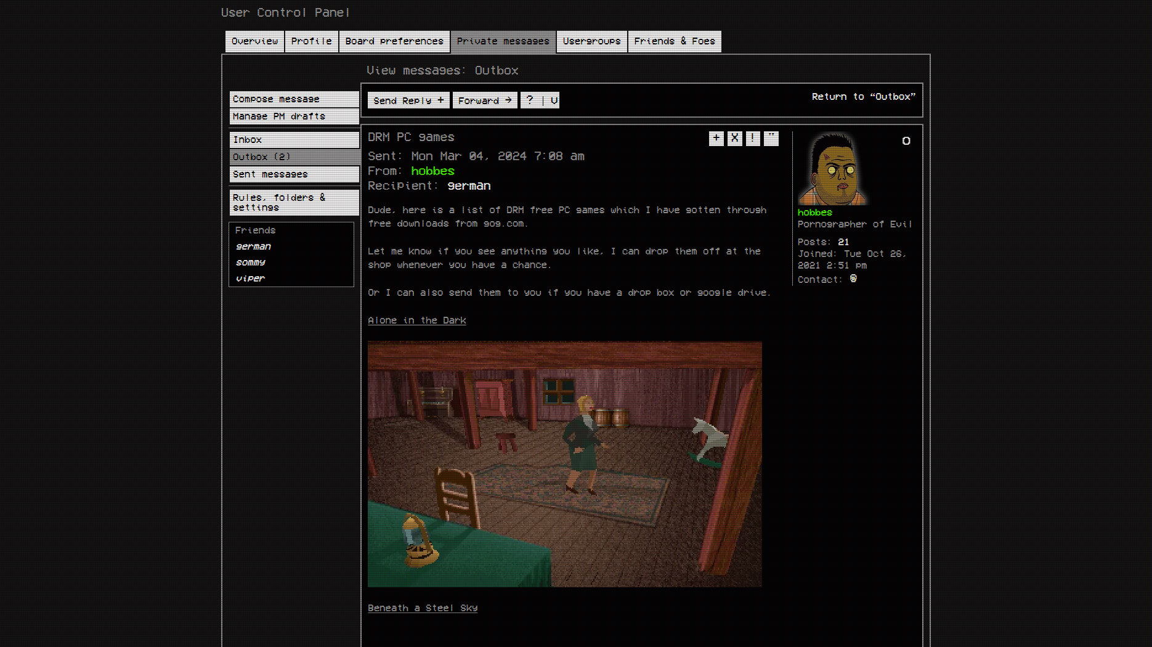Open the Alone in the Dark link
Screen dimensions: 1152x647
[x=417, y=320]
